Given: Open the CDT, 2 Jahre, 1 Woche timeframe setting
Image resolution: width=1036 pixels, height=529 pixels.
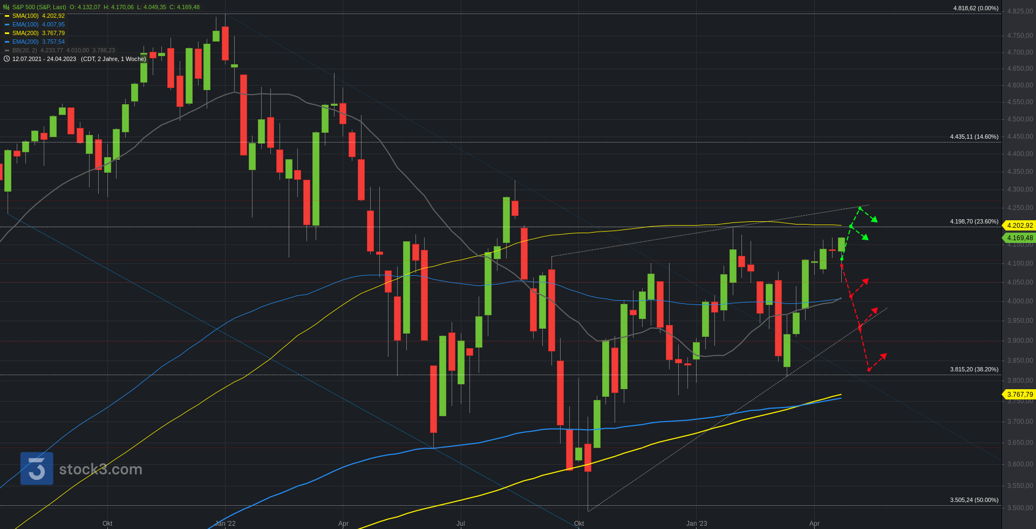Looking at the screenshot, I should pos(113,59).
